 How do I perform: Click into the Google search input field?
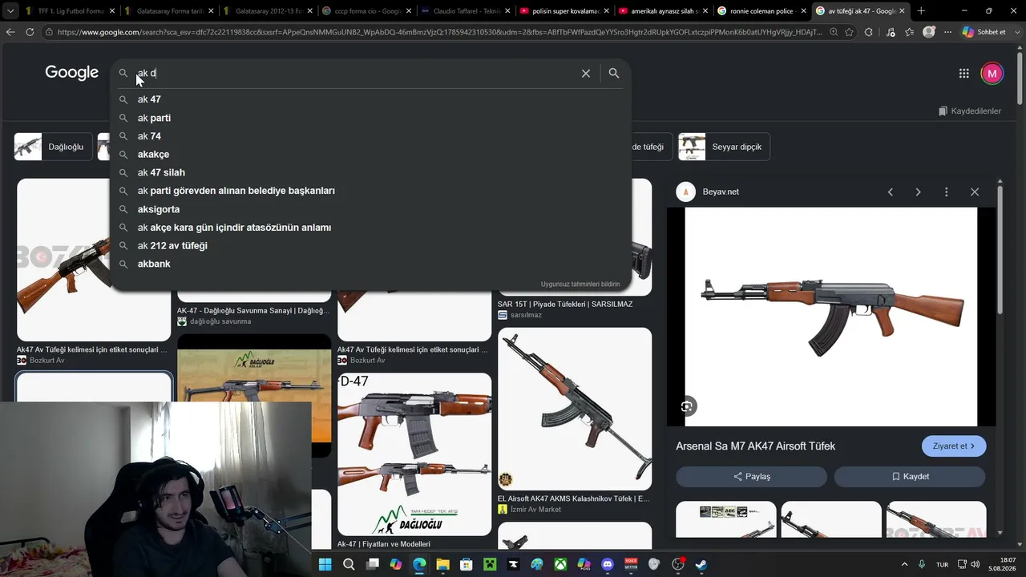353,73
